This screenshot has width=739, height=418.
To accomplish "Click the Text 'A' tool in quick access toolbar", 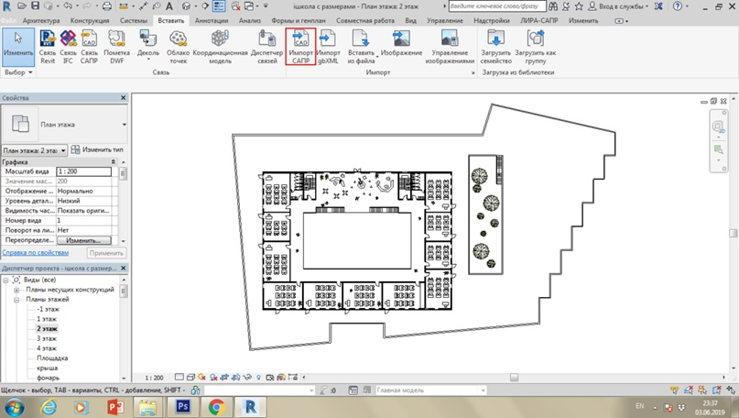I will 169,6.
